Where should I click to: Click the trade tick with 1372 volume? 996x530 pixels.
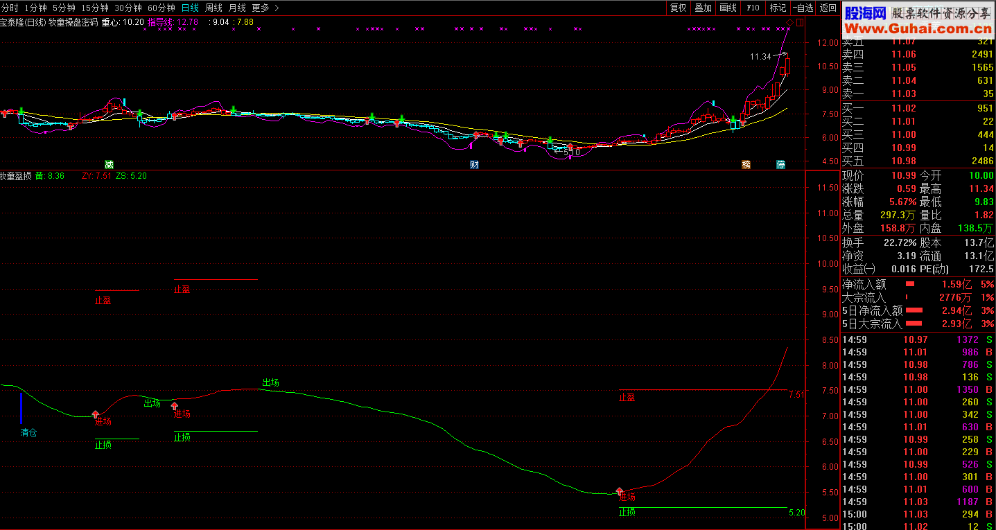click(918, 339)
